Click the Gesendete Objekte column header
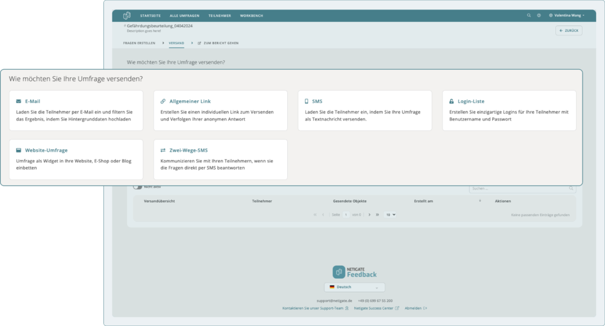 click(x=350, y=201)
